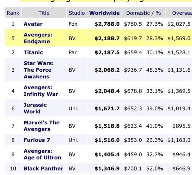Click Avatar's worldwide gross $2,788.0
The image size is (192, 175).
(107, 24)
